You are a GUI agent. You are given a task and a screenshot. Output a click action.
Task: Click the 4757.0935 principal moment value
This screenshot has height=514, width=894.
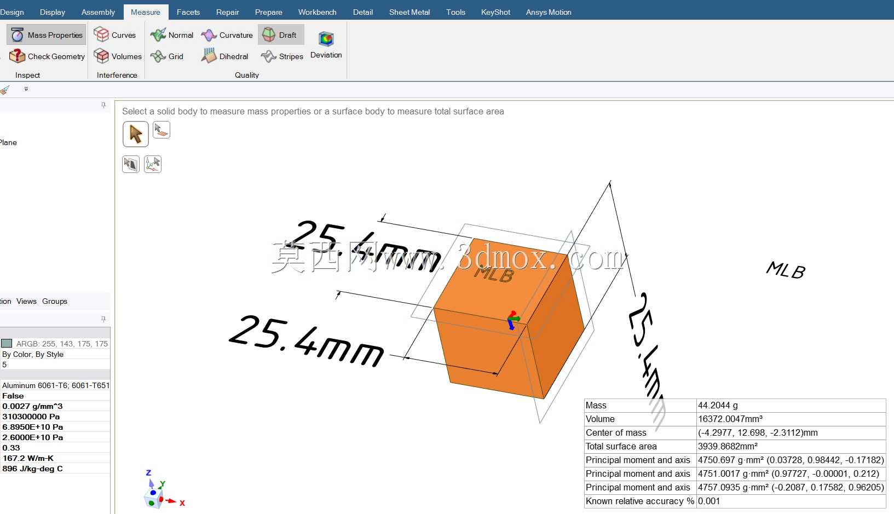tap(791, 488)
